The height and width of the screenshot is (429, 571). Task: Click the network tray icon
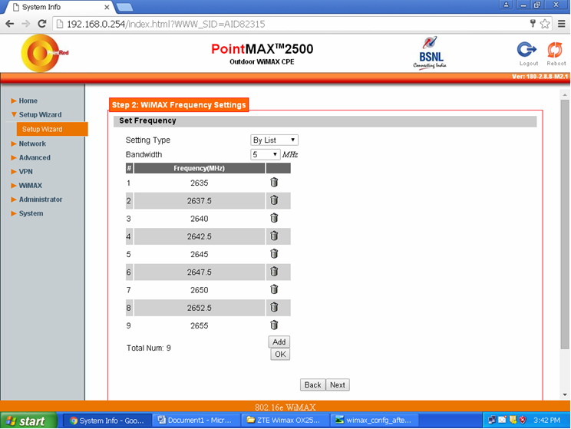pyautogui.click(x=492, y=420)
